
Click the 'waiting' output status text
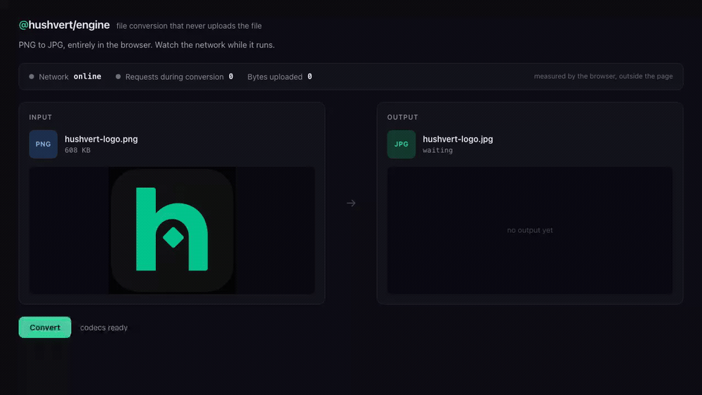(x=437, y=150)
